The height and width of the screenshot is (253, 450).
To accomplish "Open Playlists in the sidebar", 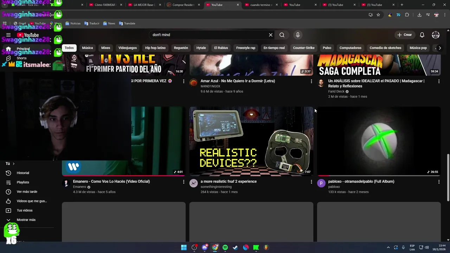I will (23, 182).
